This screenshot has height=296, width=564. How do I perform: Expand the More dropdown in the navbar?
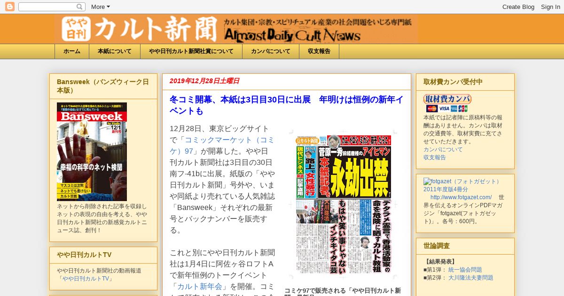100,7
